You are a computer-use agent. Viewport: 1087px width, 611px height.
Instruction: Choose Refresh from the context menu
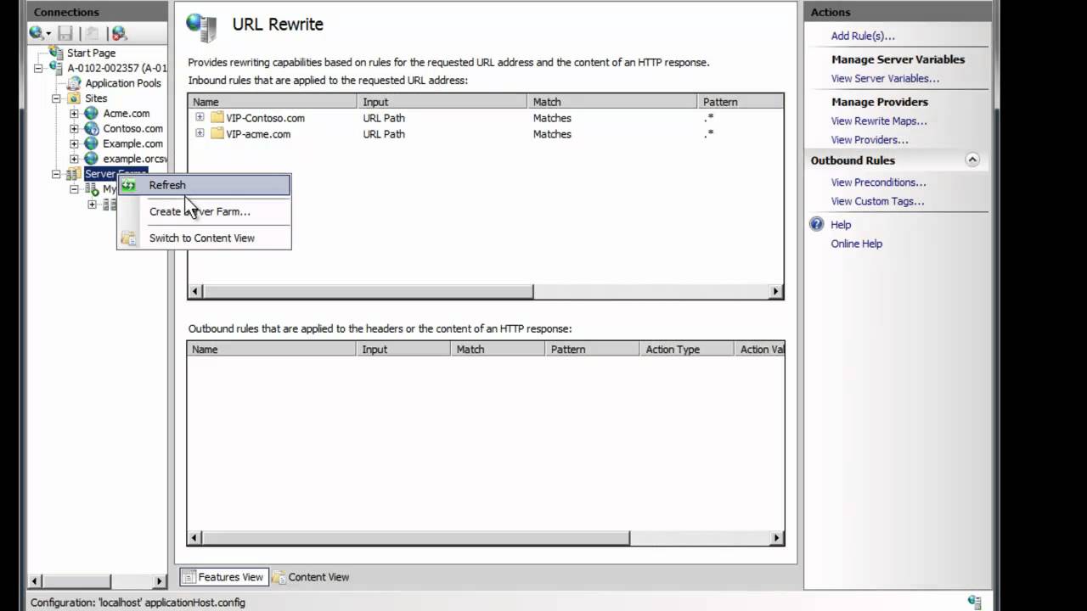(205, 185)
